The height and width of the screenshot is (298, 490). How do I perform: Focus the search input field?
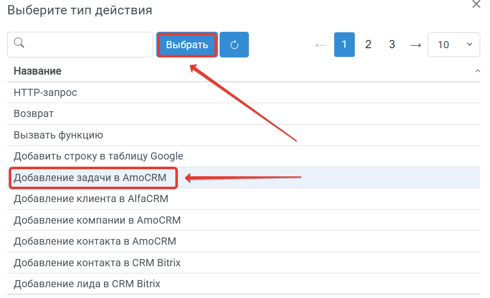[x=80, y=45]
